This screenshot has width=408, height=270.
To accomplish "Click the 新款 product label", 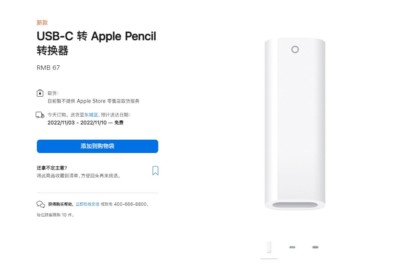I will pos(42,23).
